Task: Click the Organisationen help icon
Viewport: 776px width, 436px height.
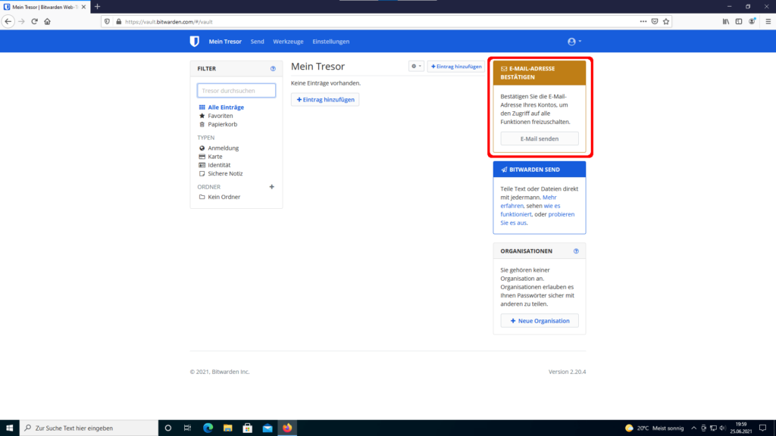Action: coord(576,251)
